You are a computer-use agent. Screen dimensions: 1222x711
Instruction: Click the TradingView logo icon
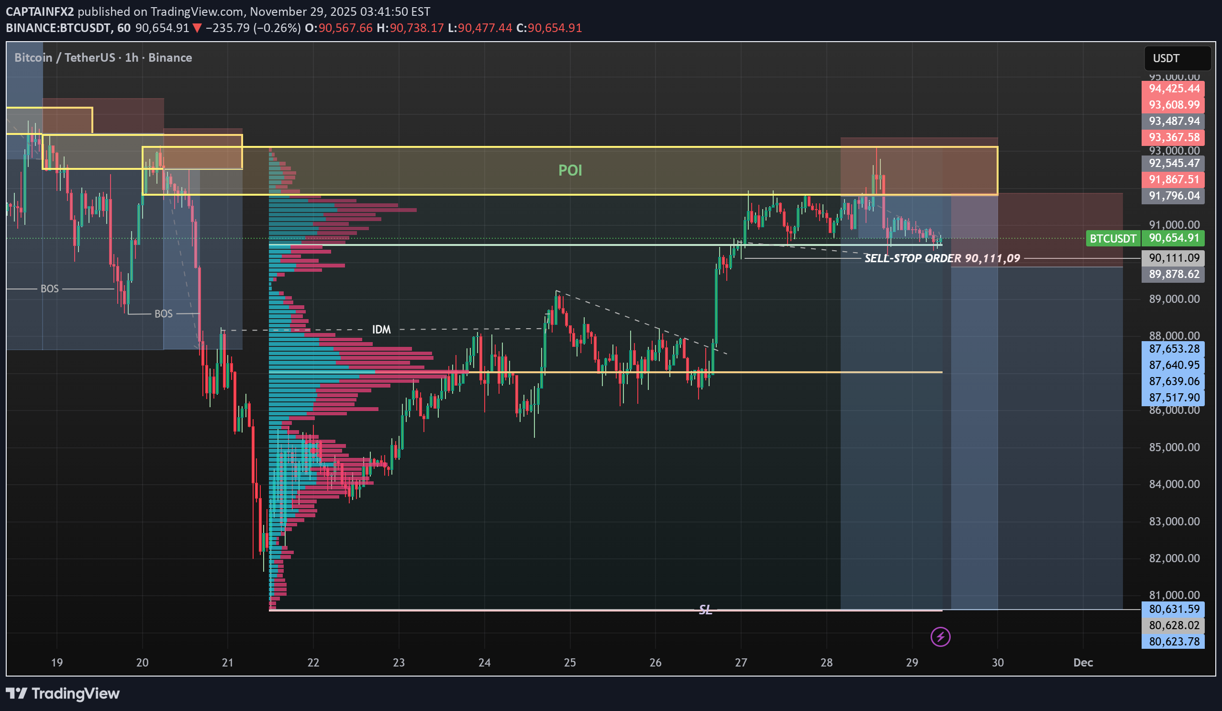(16, 693)
